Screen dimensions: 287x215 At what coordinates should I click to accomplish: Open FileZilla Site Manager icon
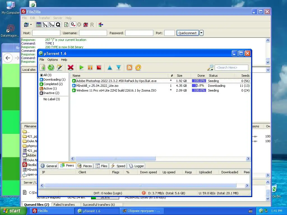[26, 25]
